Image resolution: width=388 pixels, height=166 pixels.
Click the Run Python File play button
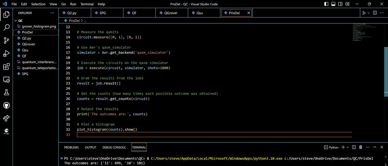[x=364, y=13]
